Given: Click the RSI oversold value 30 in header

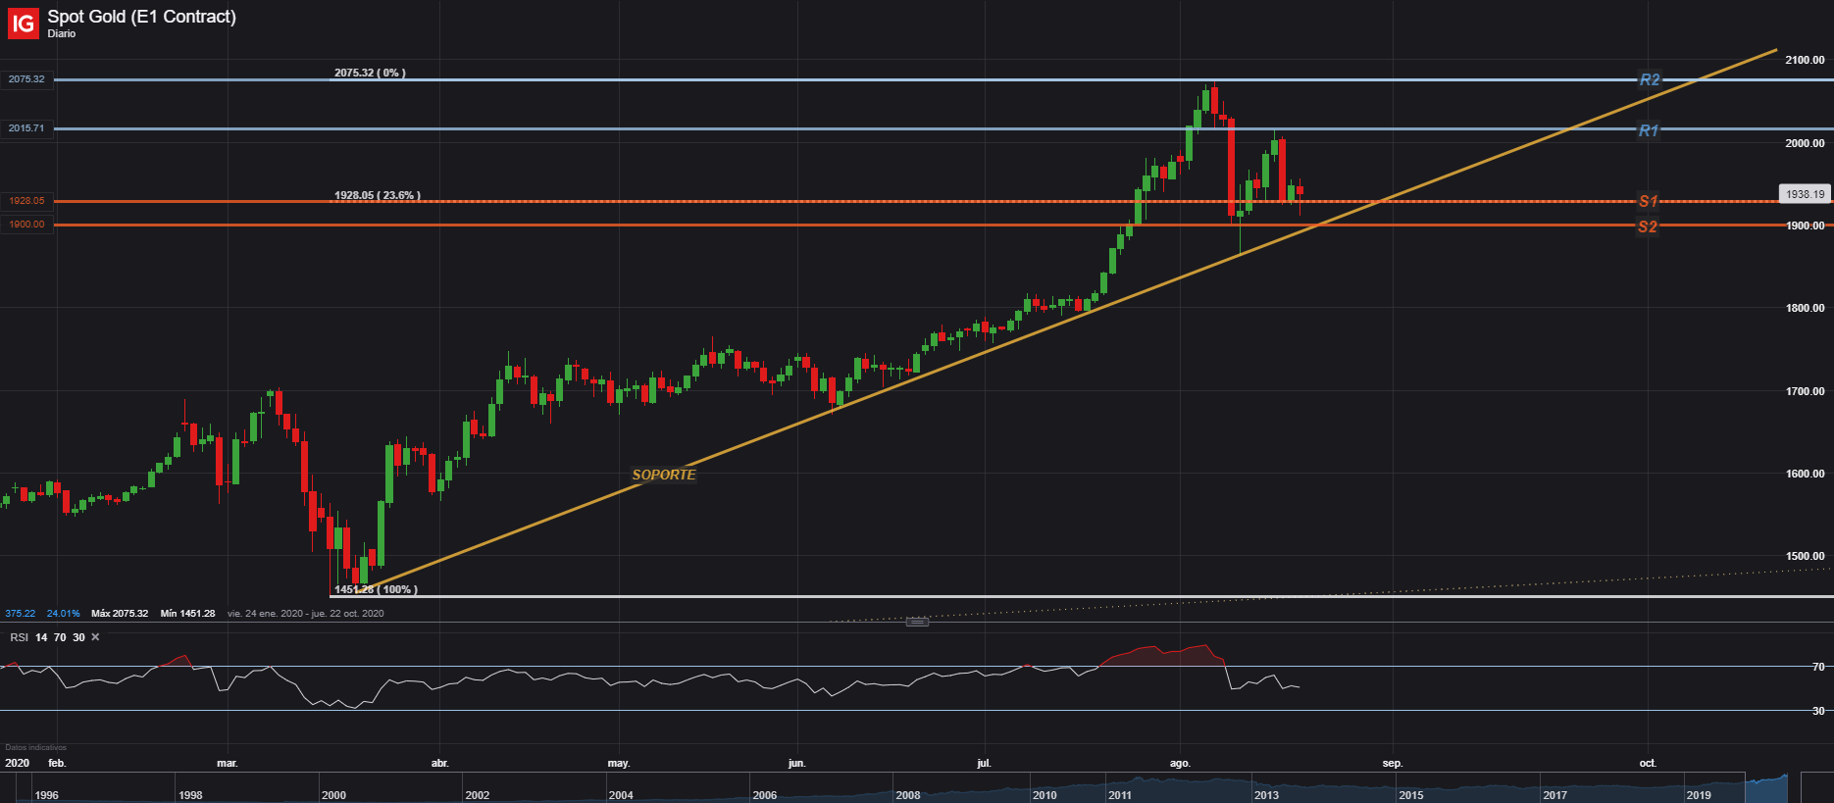Looking at the screenshot, I should coord(78,637).
